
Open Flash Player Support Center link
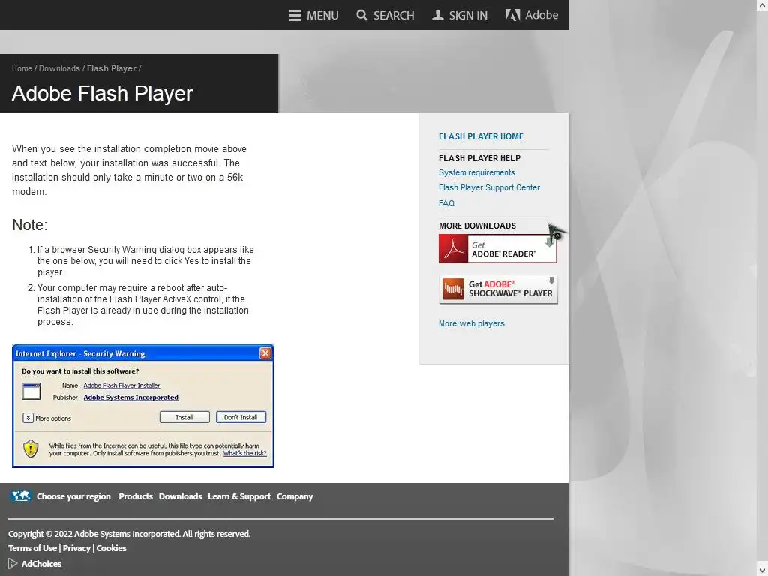click(489, 188)
